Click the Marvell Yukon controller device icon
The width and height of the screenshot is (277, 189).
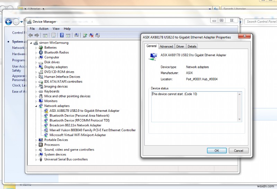coord(46,130)
